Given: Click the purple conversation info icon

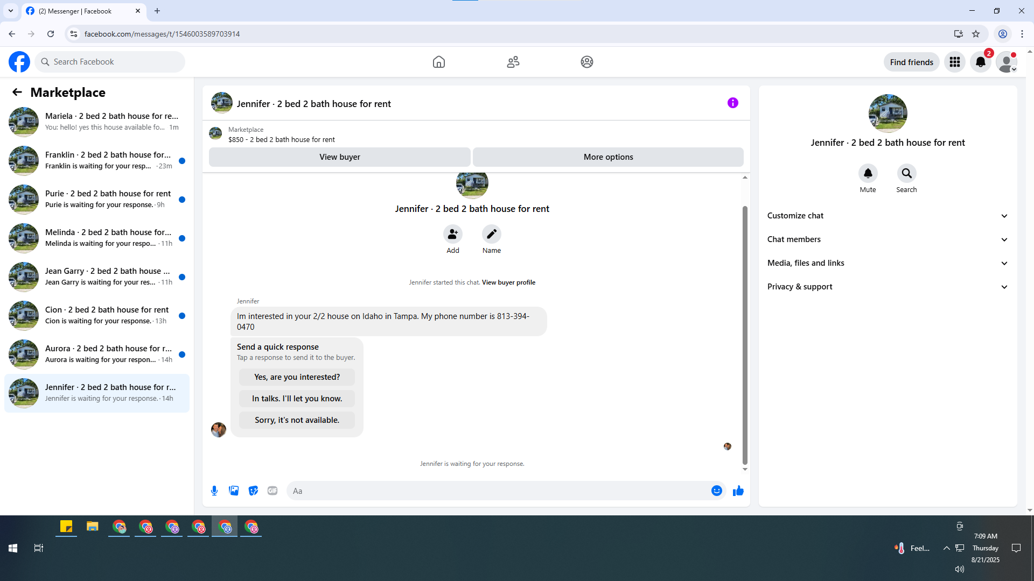Looking at the screenshot, I should click(732, 103).
